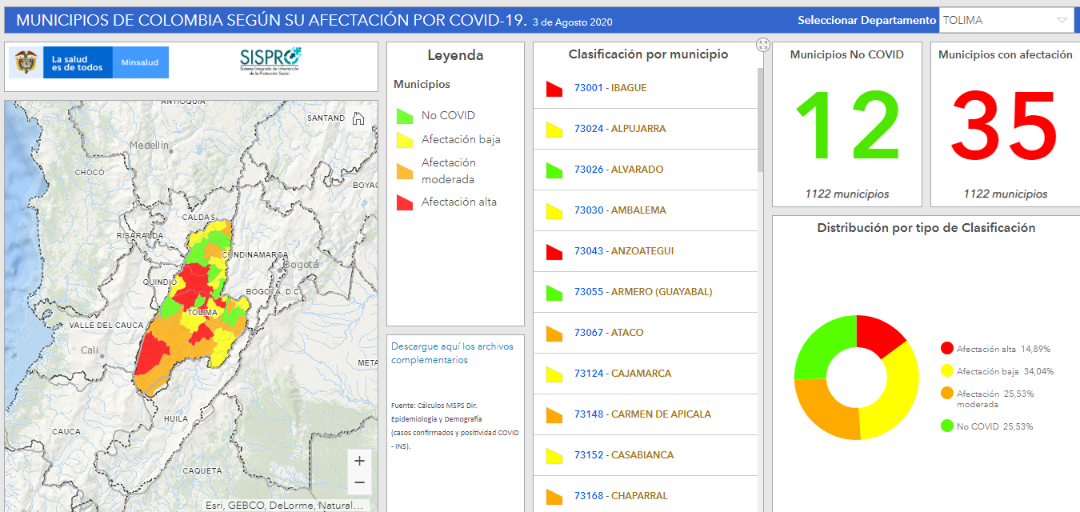Click the red flag icon beside 73001 - IBAGUE

(554, 88)
